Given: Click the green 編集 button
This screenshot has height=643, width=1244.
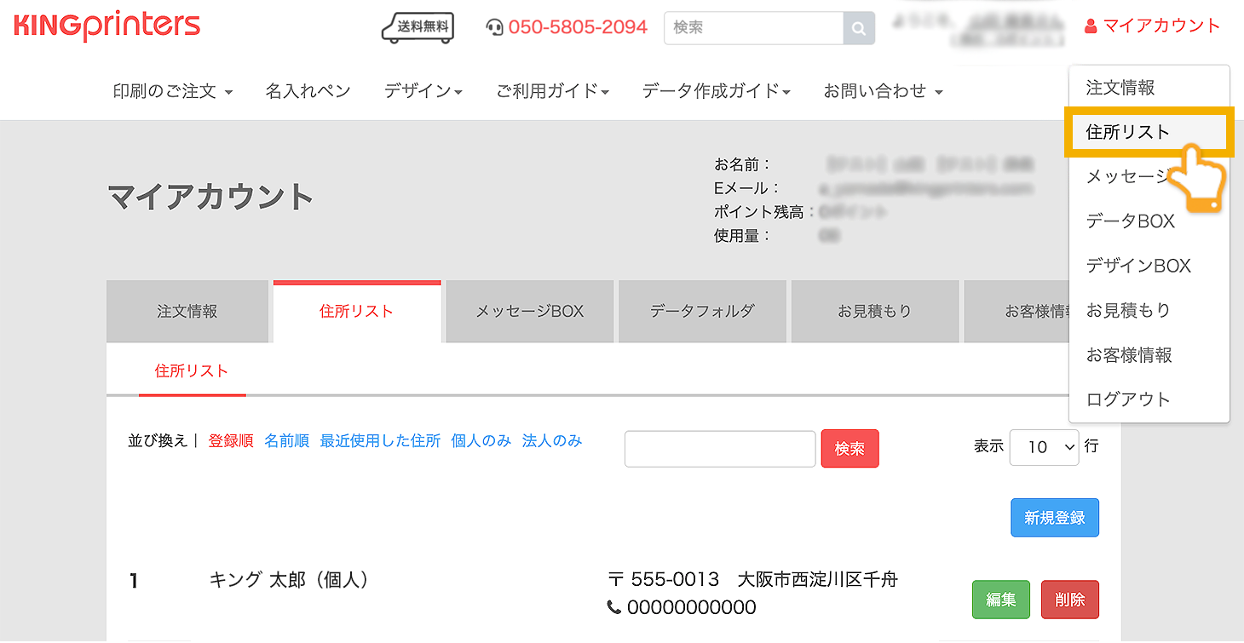Looking at the screenshot, I should (1000, 600).
